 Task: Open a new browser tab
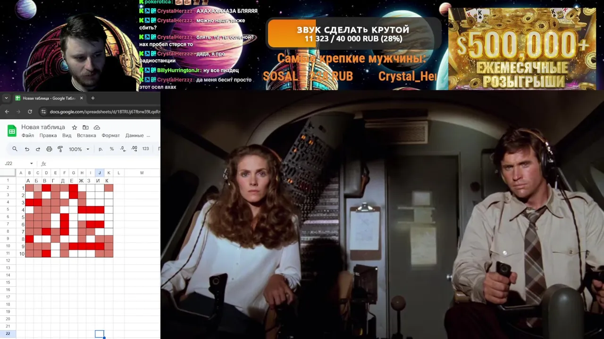[x=92, y=98]
